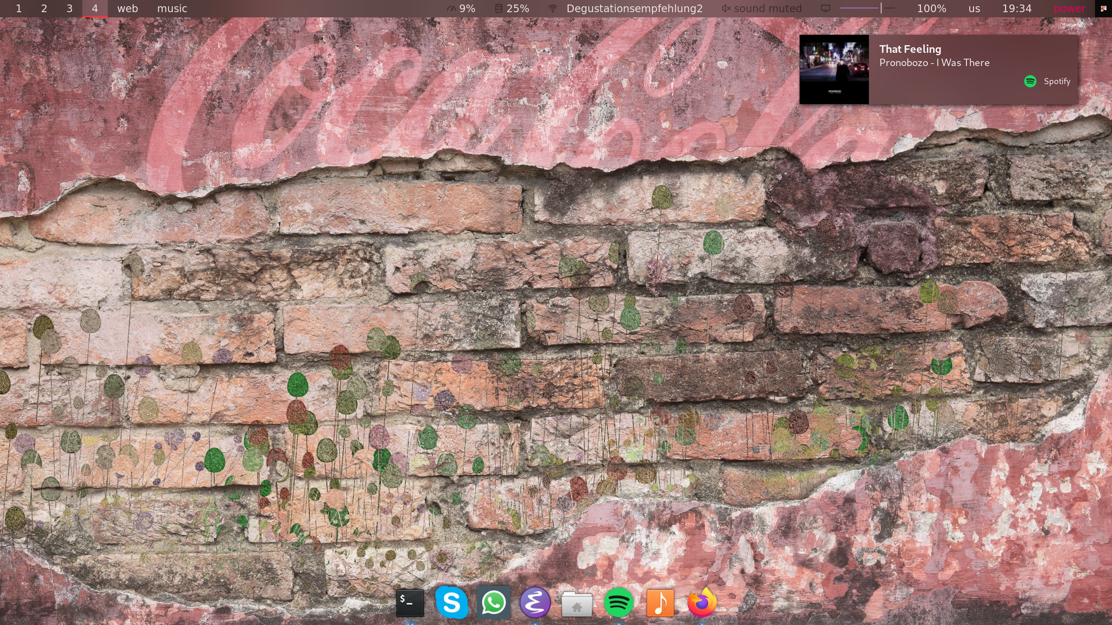Launch Firefox from the dock
This screenshot has width=1112, height=625.
pyautogui.click(x=701, y=602)
